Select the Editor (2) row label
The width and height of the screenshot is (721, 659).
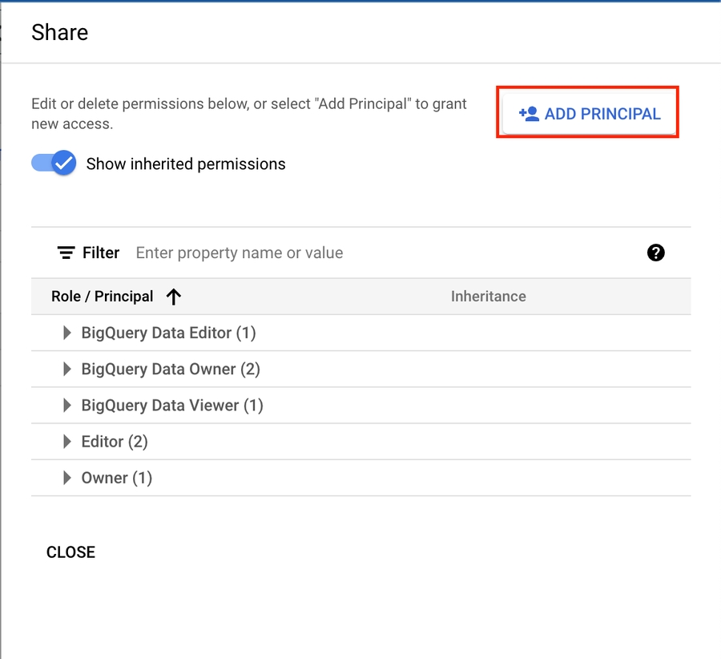pyautogui.click(x=115, y=441)
